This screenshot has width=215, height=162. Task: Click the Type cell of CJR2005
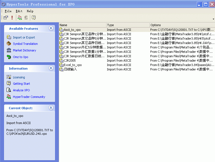(119, 61)
